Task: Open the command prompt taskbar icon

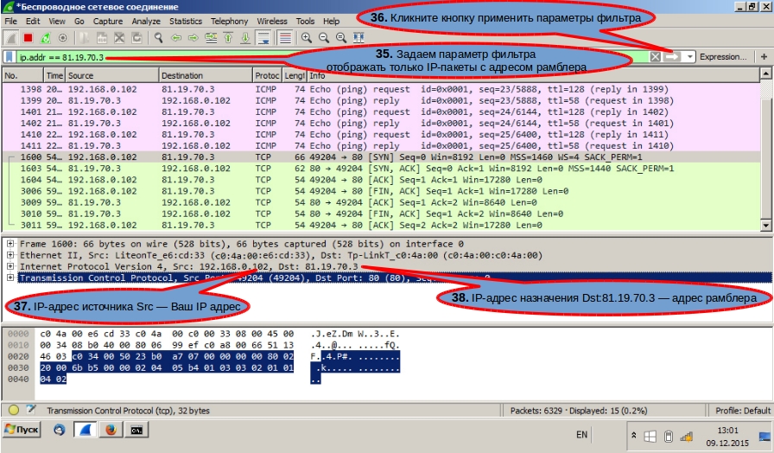Action: point(136,430)
